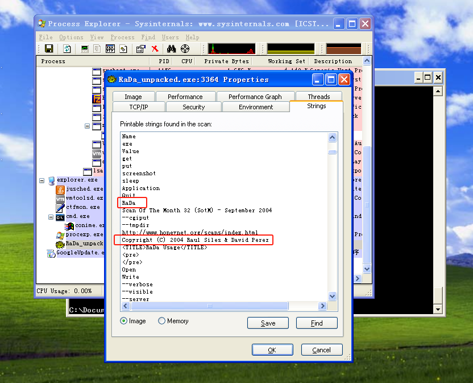Click the red Kill Process icon
Viewport: 473px width, 383px height.
click(x=155, y=48)
